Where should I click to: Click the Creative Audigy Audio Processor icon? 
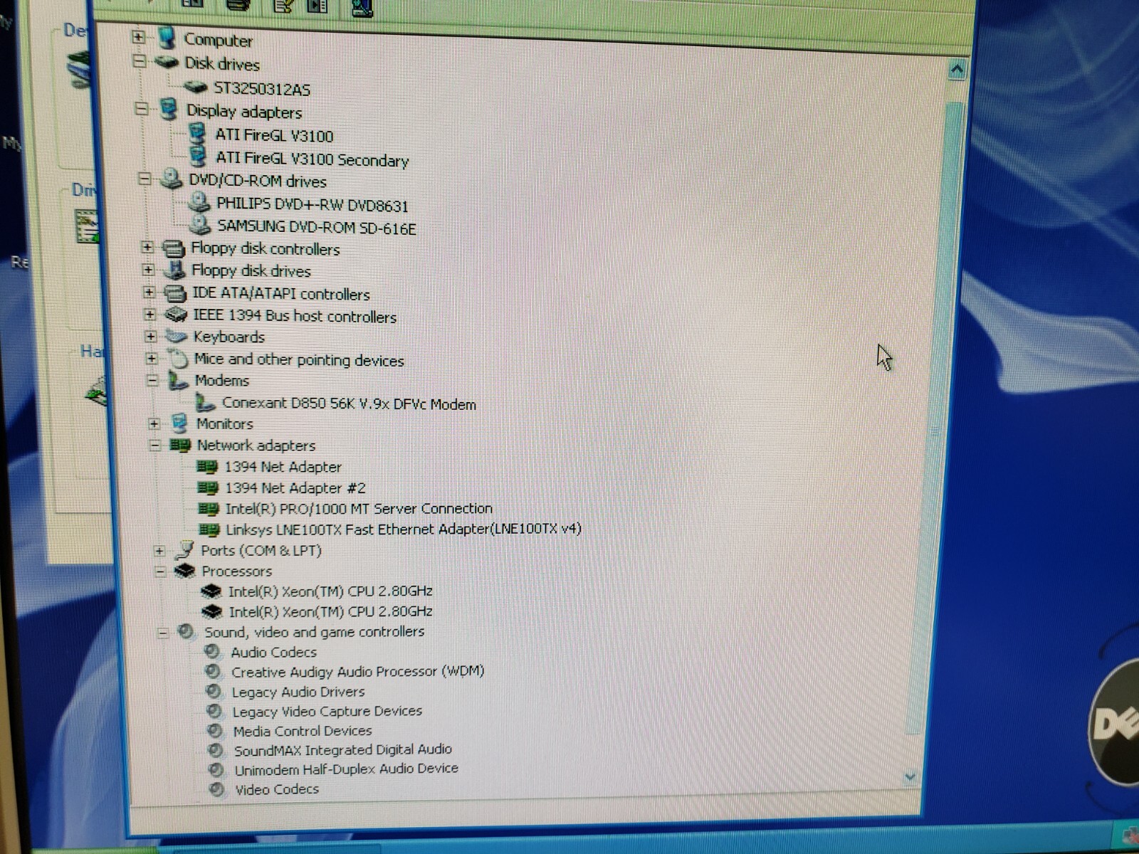[213, 671]
